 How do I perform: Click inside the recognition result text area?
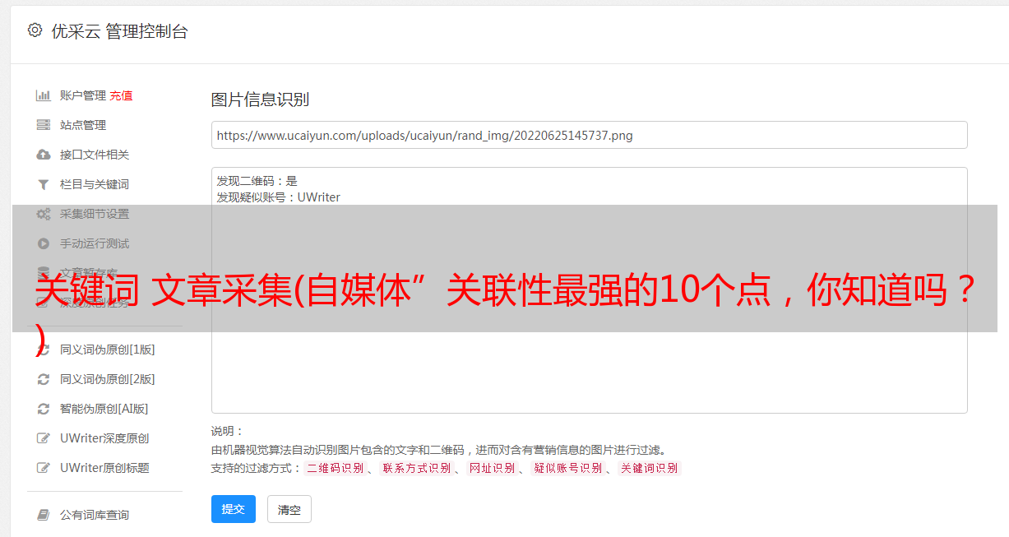click(x=589, y=289)
